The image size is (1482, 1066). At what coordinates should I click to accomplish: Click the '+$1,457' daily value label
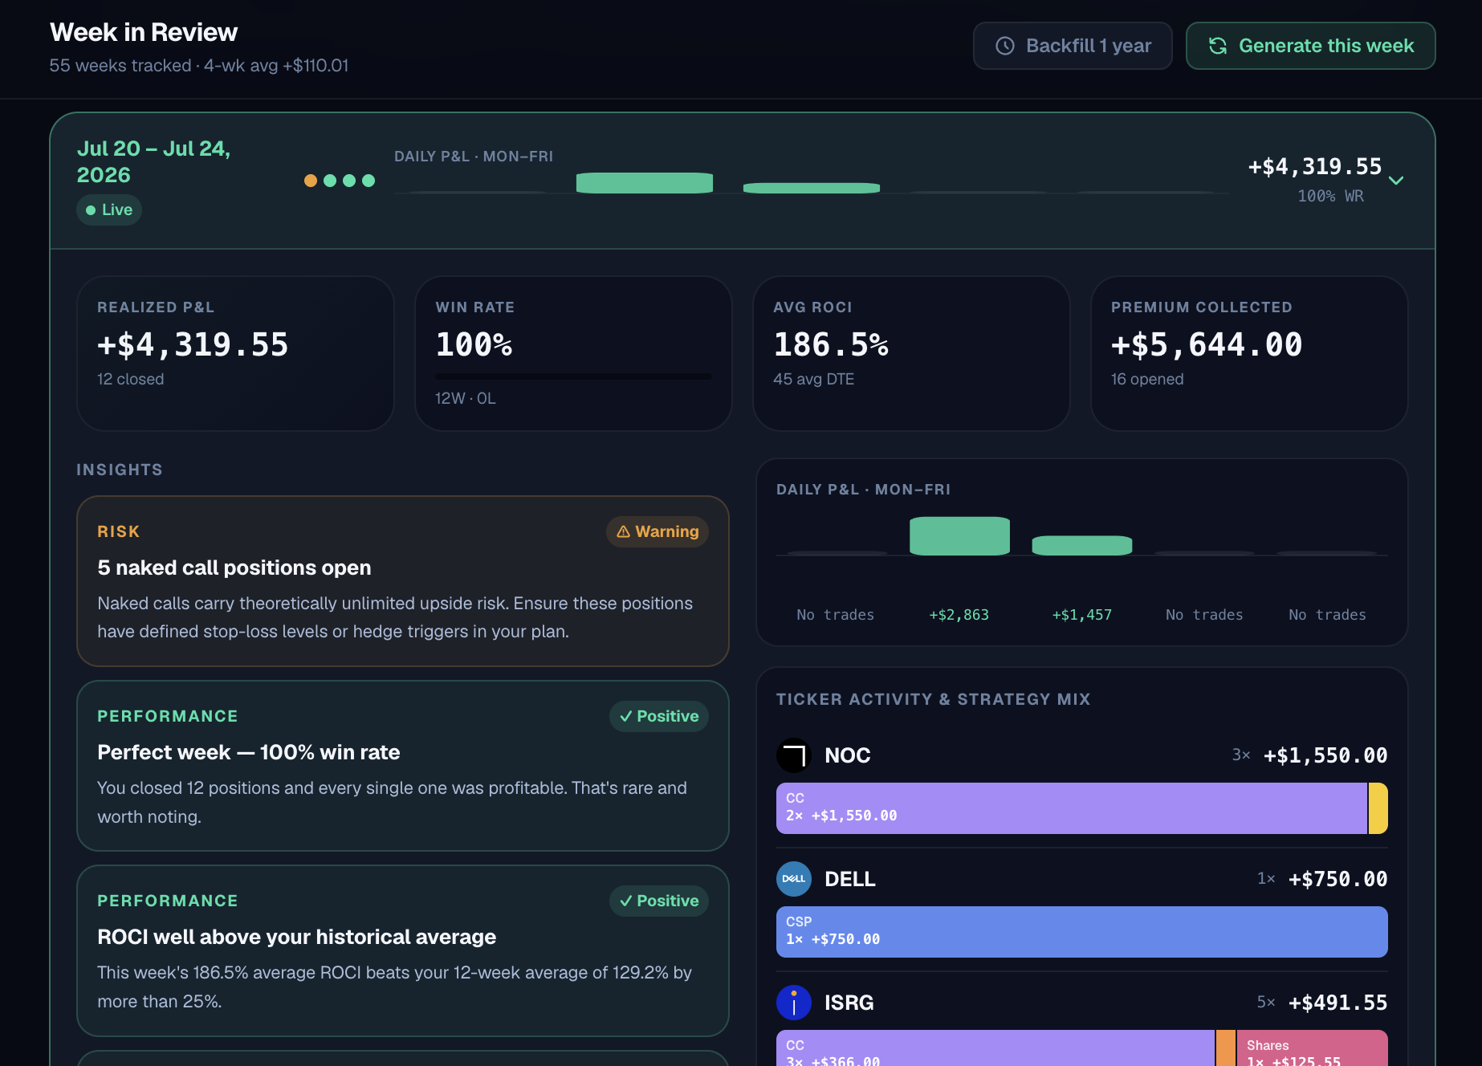point(1082,615)
